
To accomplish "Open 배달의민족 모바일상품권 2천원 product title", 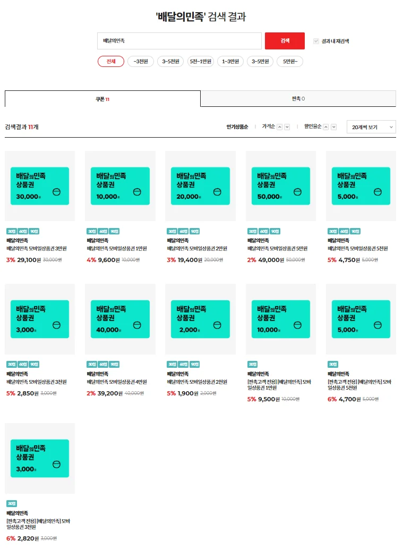I will click(x=198, y=382).
